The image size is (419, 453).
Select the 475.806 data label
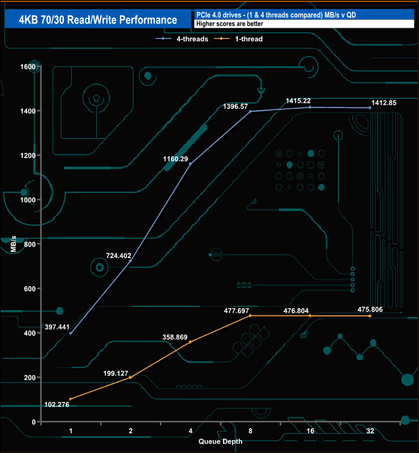point(370,310)
